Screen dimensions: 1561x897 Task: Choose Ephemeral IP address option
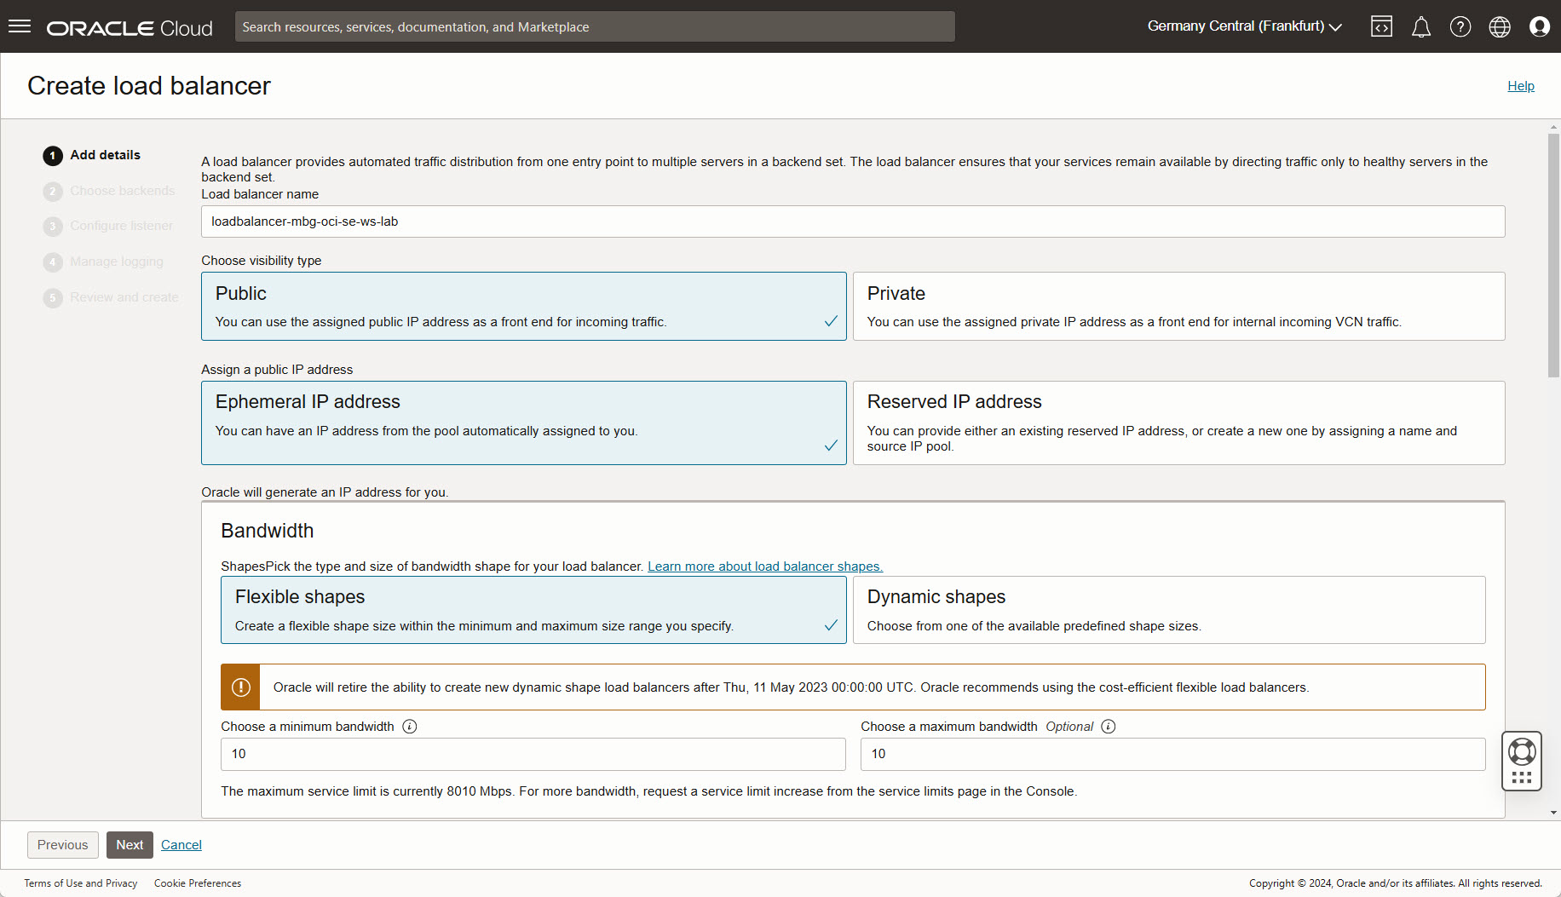524,423
